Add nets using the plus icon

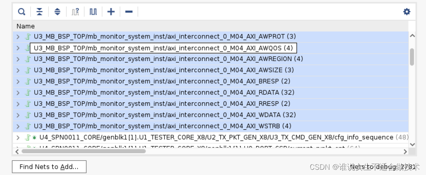(111, 12)
